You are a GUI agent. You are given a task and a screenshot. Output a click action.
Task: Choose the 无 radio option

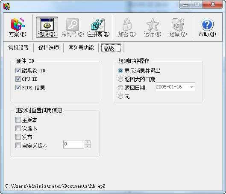click(x=120, y=96)
